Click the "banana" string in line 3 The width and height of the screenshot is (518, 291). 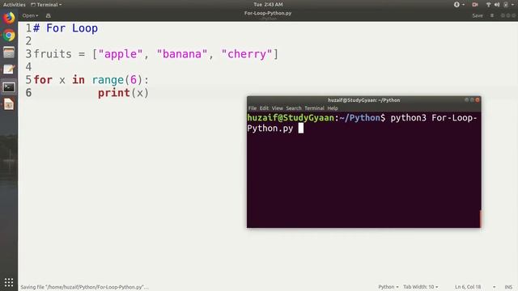(182, 54)
